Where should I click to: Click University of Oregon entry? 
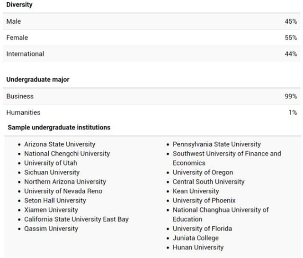tap(203, 172)
